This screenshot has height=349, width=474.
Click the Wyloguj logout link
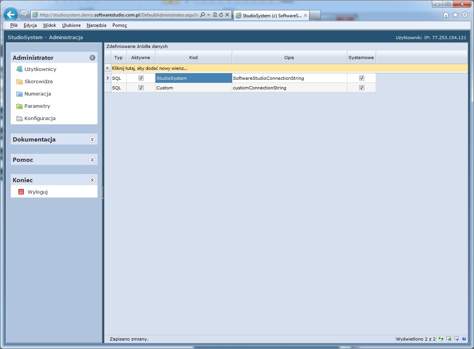pos(38,192)
